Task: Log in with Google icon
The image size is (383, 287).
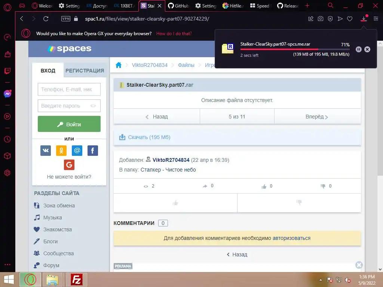Action: click(x=69, y=165)
